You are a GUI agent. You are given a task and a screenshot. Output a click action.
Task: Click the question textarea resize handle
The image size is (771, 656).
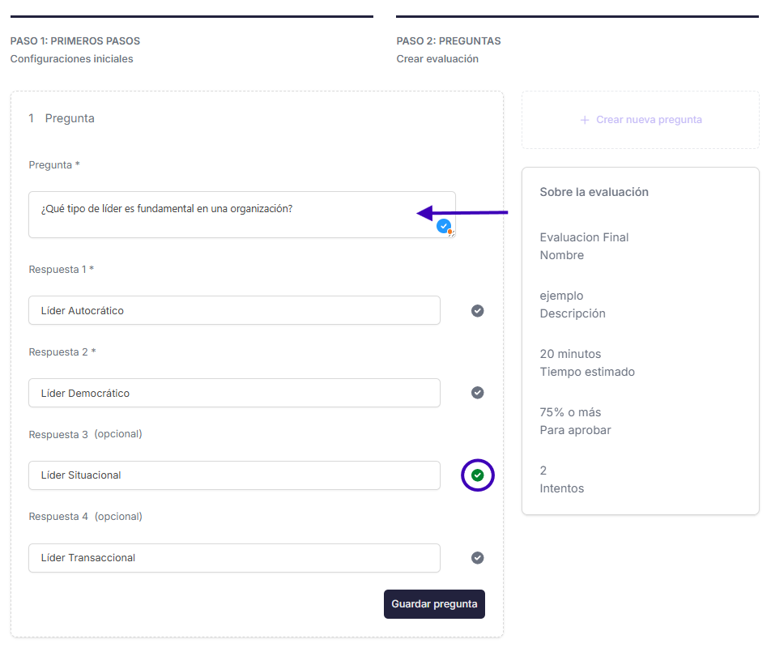tap(452, 234)
